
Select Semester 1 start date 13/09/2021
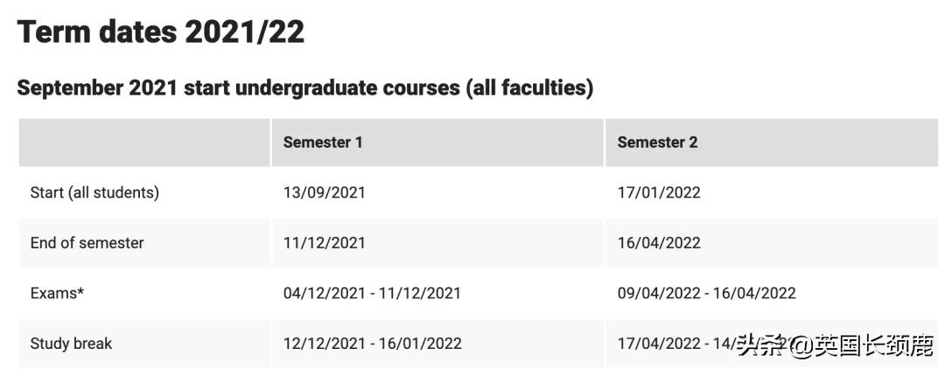324,192
